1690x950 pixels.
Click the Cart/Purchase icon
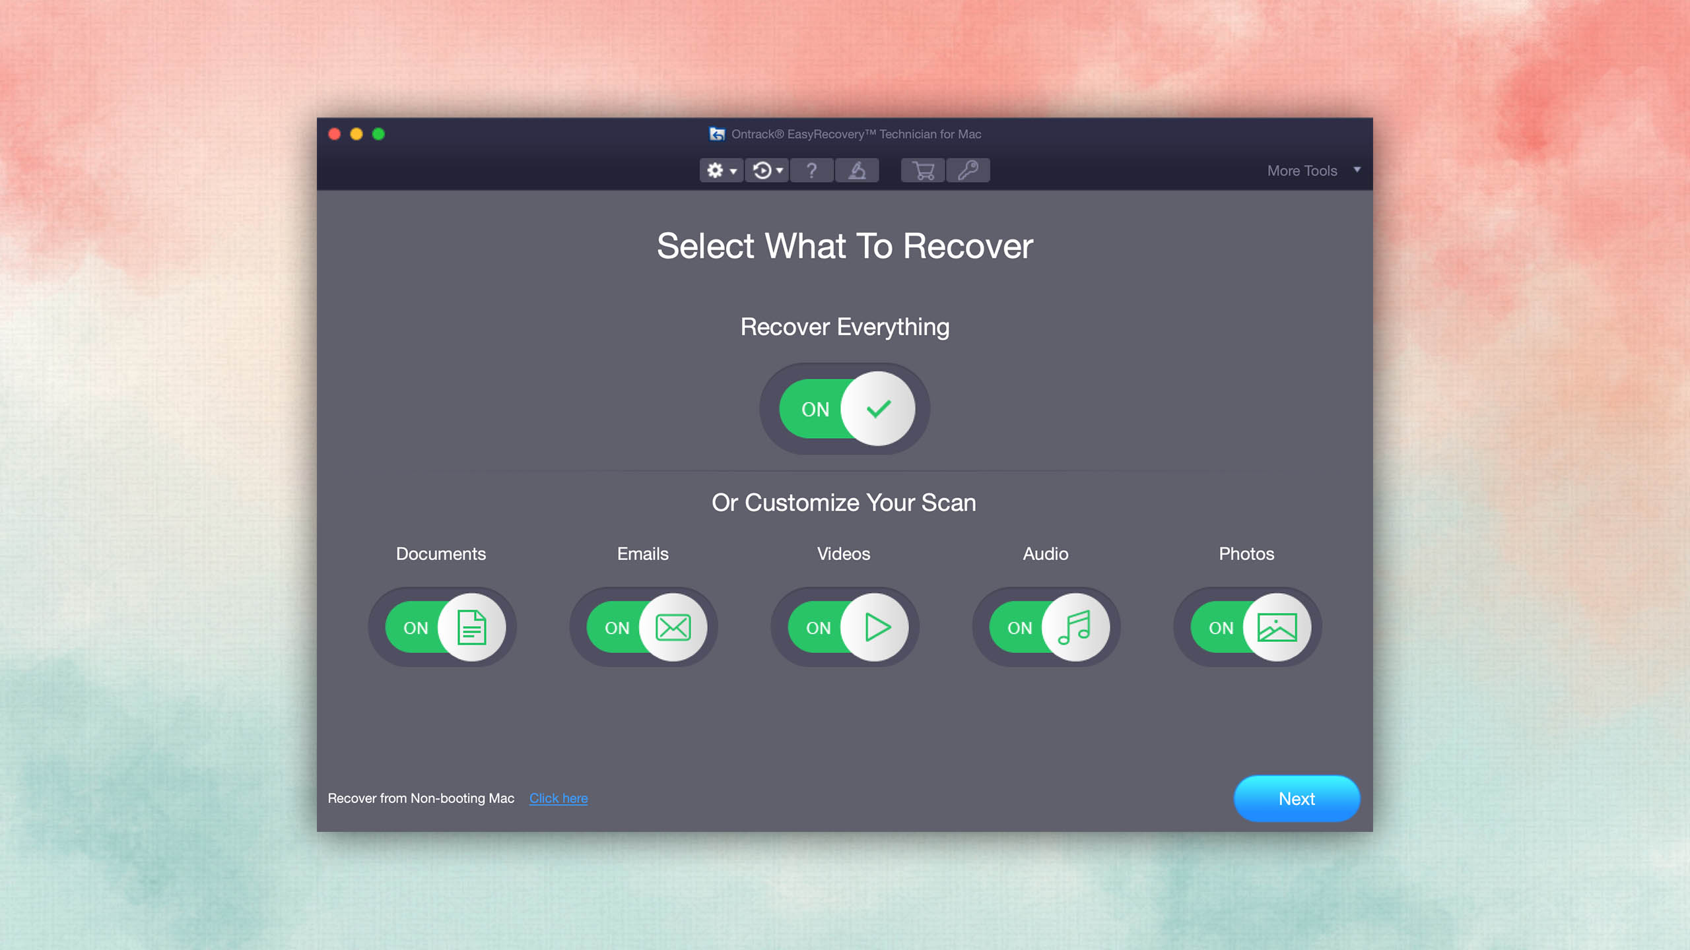(923, 170)
